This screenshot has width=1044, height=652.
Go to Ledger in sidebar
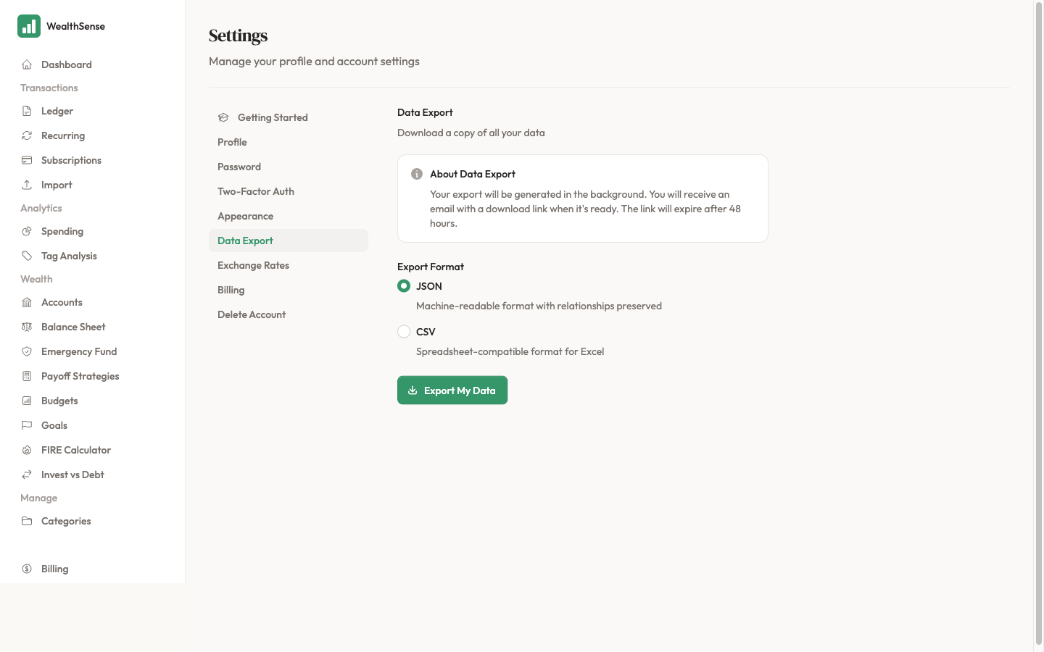tap(93, 111)
